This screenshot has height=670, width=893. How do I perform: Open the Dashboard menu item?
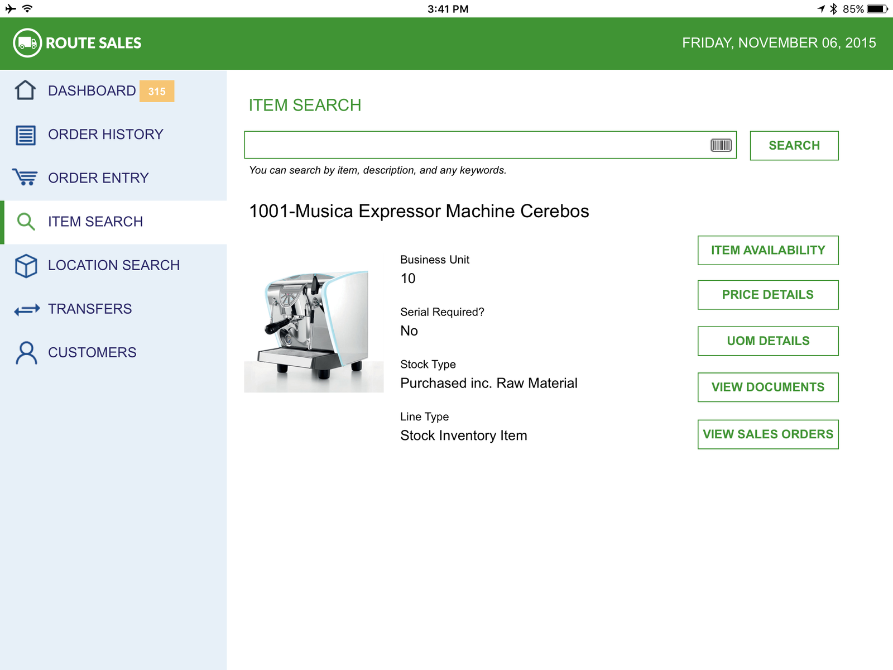(113, 91)
